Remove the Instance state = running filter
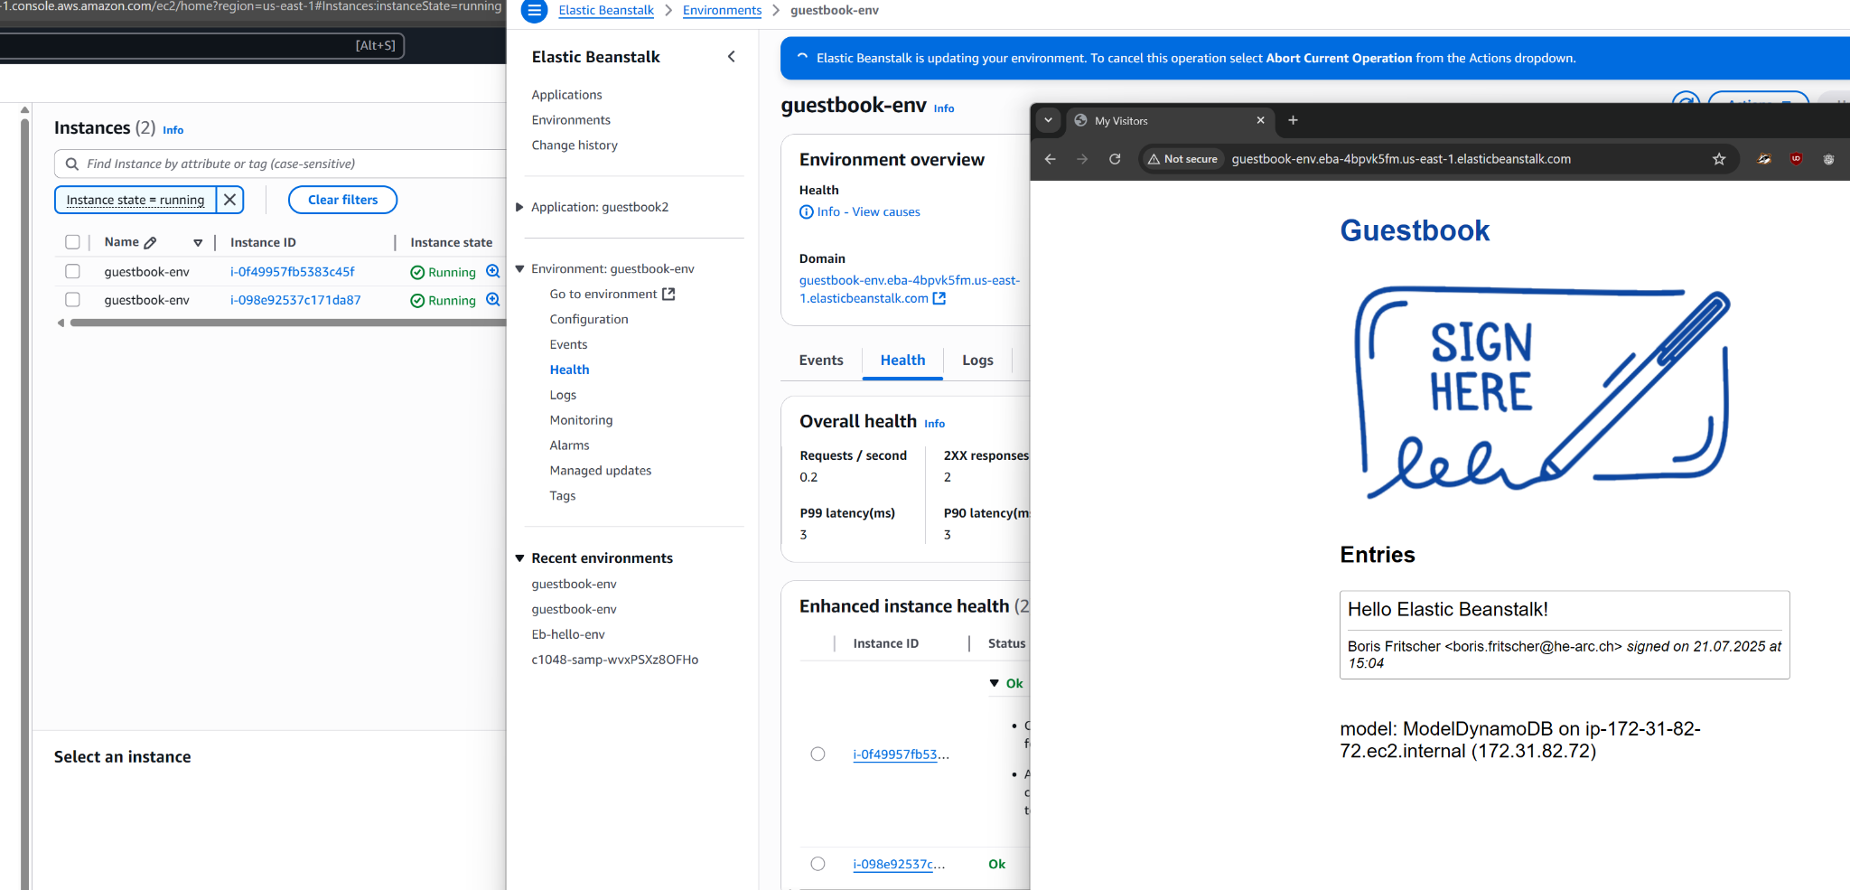The width and height of the screenshot is (1850, 890). (x=230, y=200)
